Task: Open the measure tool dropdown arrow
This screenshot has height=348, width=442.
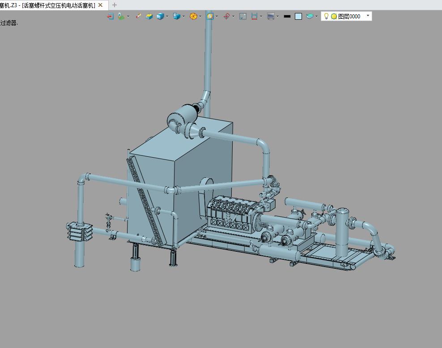Action: click(x=261, y=17)
